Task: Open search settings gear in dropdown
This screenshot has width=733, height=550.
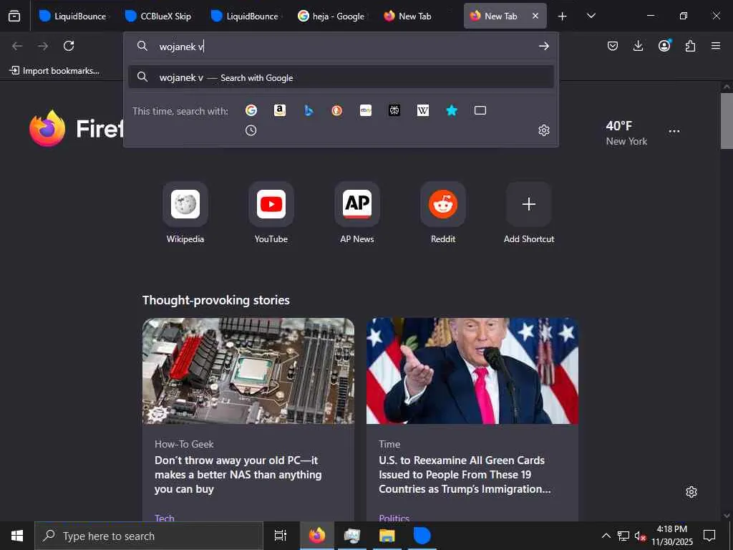Action: pos(544,130)
